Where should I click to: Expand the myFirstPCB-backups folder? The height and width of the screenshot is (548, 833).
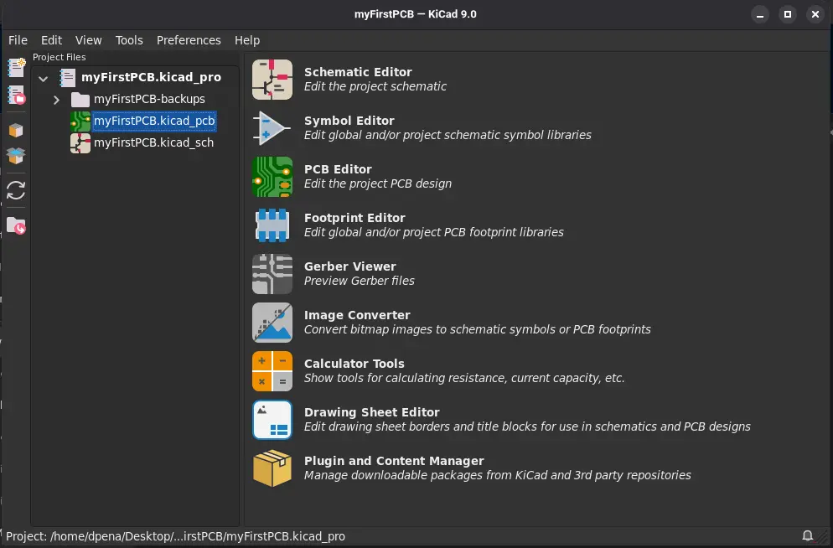click(x=56, y=98)
